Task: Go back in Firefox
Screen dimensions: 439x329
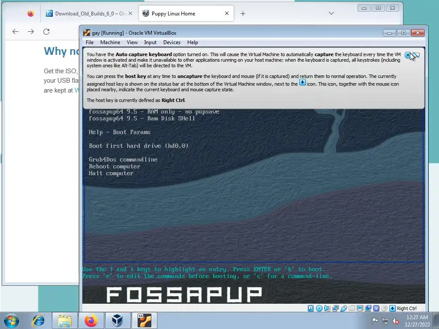Action: pos(15,32)
